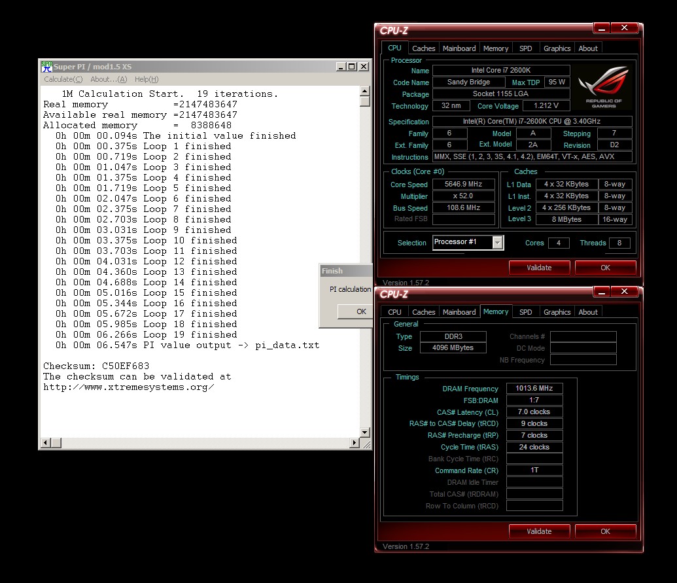Click the horizontal scrollbar thumb in Super PI

pyautogui.click(x=56, y=442)
